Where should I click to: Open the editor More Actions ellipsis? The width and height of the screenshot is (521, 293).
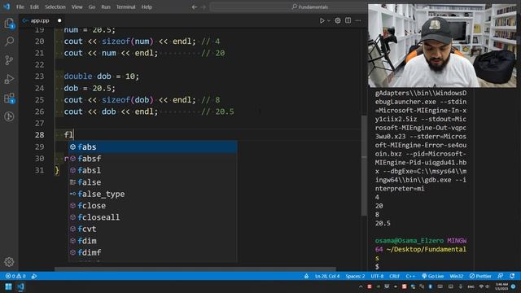tap(358, 20)
